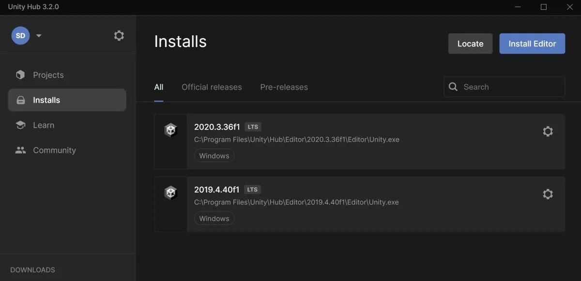Click the Unity cube icon for version 2020.3.36f1

tap(170, 130)
